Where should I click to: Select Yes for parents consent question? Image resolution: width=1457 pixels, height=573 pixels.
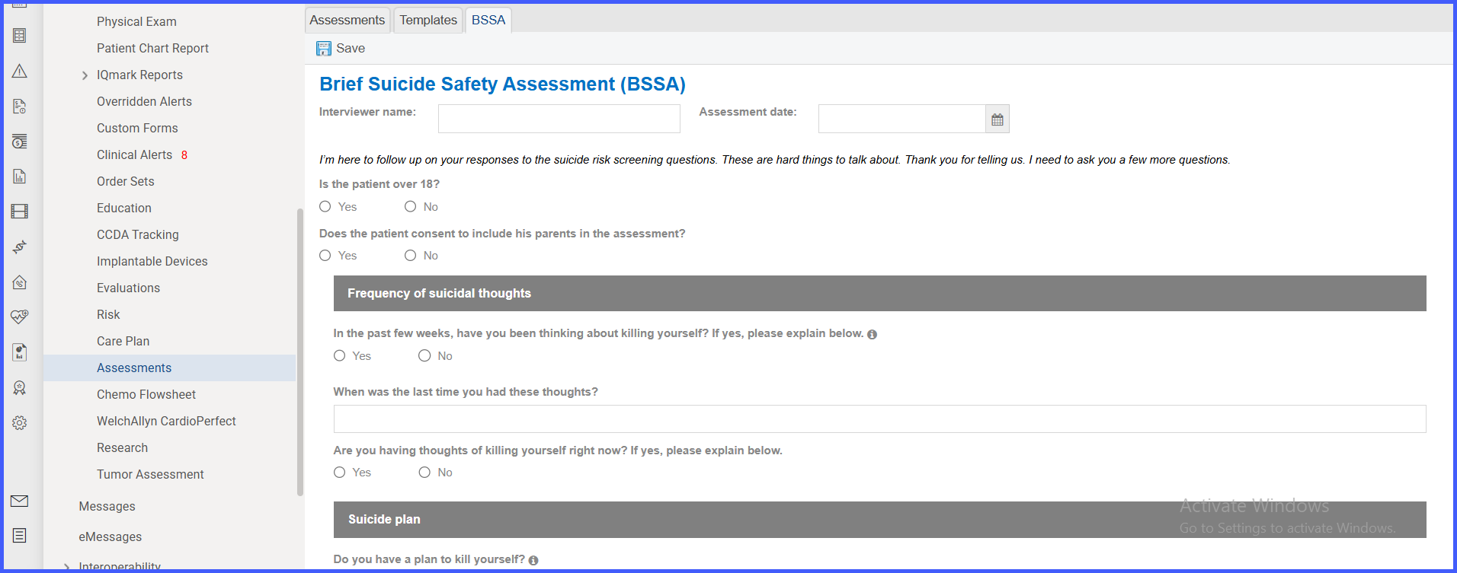click(x=325, y=256)
